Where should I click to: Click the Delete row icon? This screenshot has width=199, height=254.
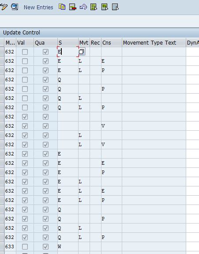(73, 7)
